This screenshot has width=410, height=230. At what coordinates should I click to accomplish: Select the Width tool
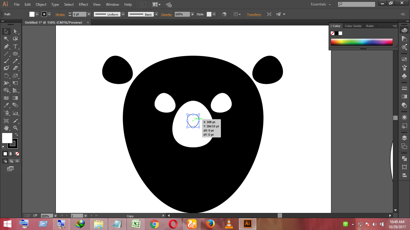click(x=6, y=83)
